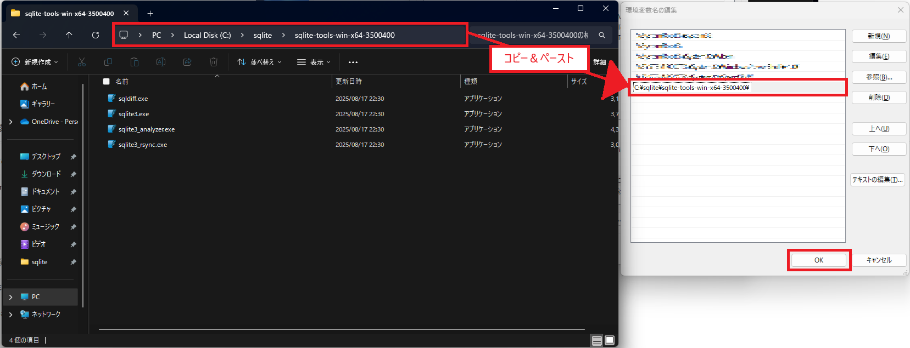910x348 pixels.
Task: Expand the ネットワーク tree node
Action: pos(10,315)
